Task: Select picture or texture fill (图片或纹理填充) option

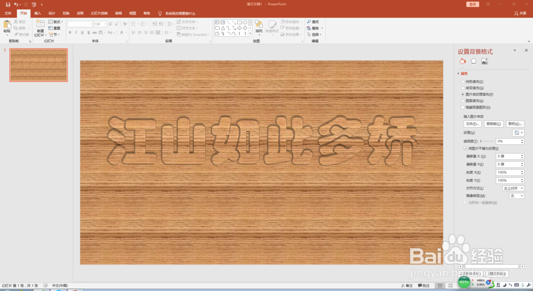Action: coord(463,94)
